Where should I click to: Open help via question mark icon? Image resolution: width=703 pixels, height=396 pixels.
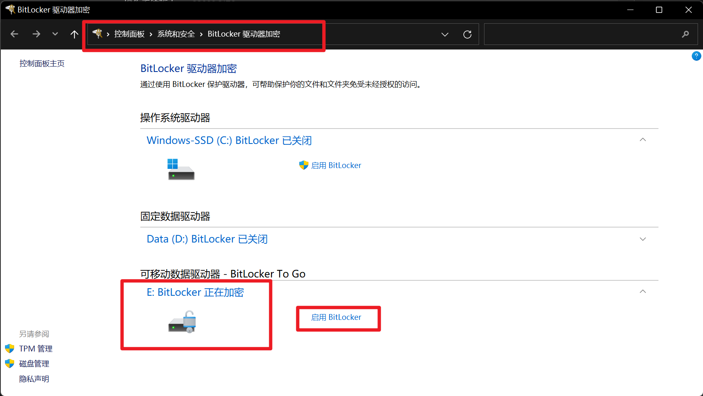pos(696,56)
